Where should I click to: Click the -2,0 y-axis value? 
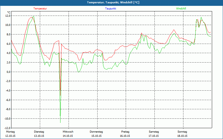click(8, 81)
